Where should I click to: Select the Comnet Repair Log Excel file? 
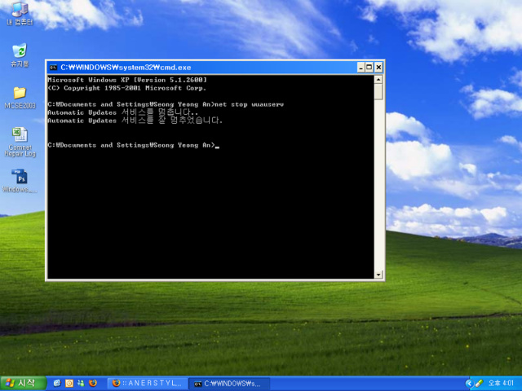click(x=20, y=142)
